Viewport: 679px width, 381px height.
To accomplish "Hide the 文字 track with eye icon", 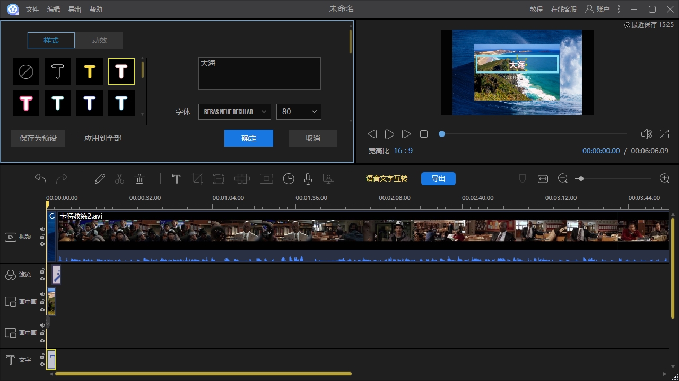I will (42, 364).
